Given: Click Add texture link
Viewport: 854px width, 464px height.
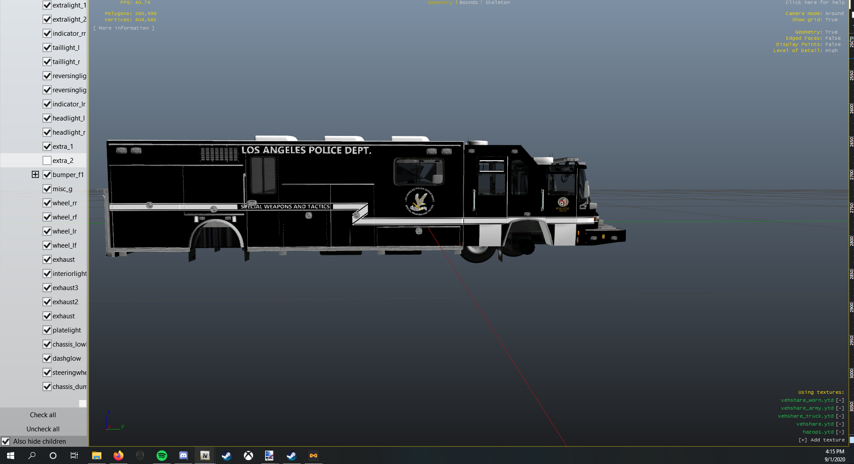Looking at the screenshot, I should 821,440.
